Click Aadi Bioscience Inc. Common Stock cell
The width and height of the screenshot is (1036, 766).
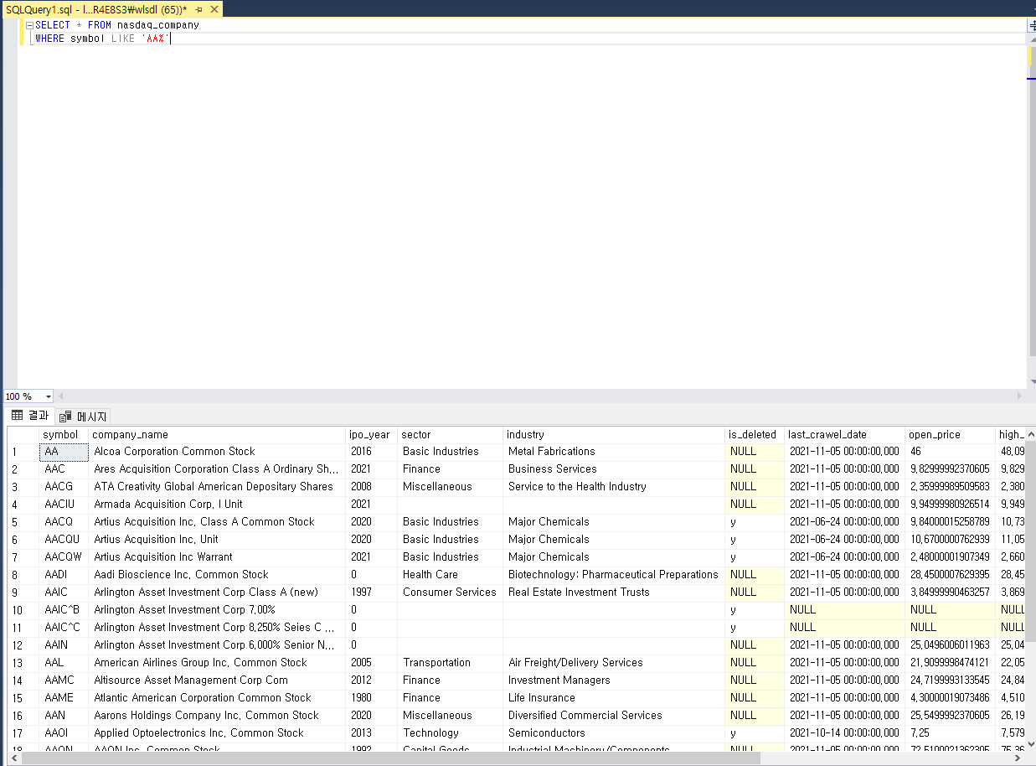tap(217, 575)
